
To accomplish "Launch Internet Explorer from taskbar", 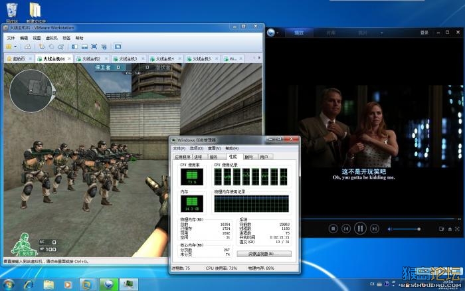I will click(x=29, y=284).
